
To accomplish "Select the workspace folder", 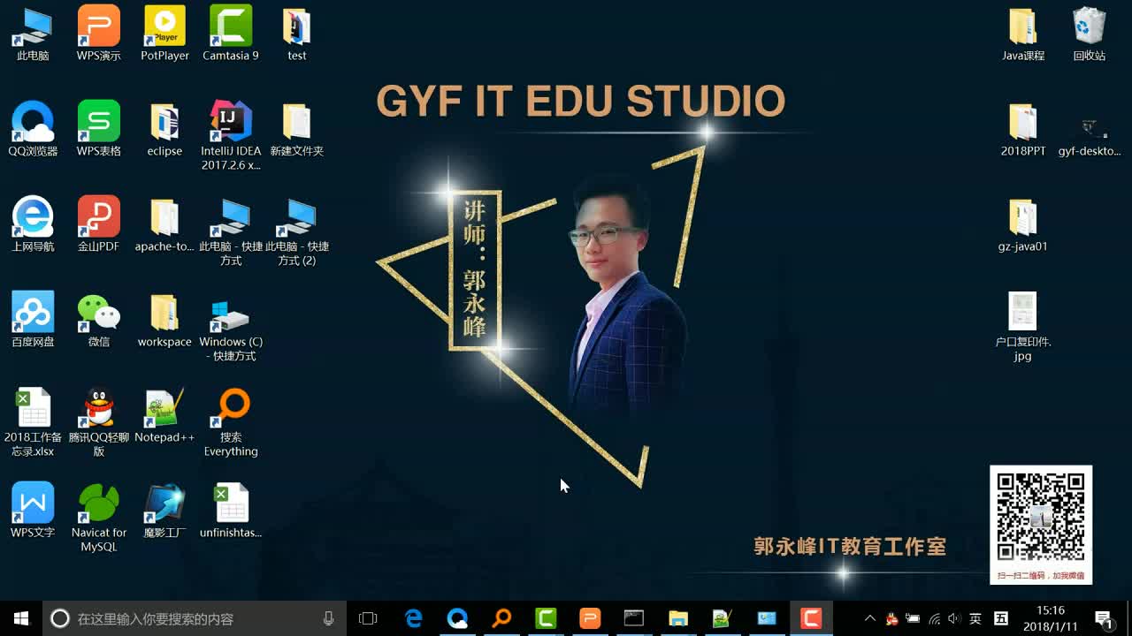I will [x=165, y=320].
